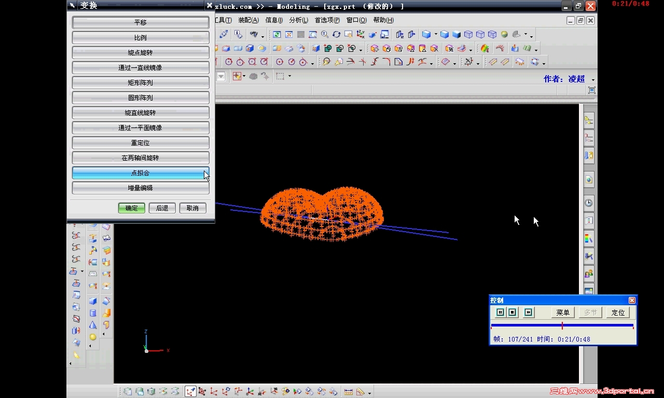Stop playback in the 控制 panel
The height and width of the screenshot is (398, 664).
(513, 312)
